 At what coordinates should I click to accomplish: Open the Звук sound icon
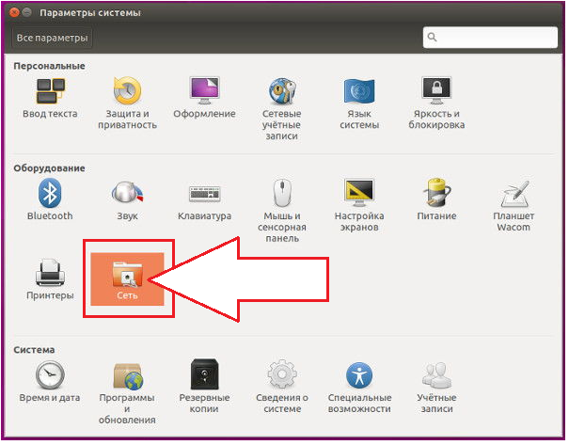(127, 193)
